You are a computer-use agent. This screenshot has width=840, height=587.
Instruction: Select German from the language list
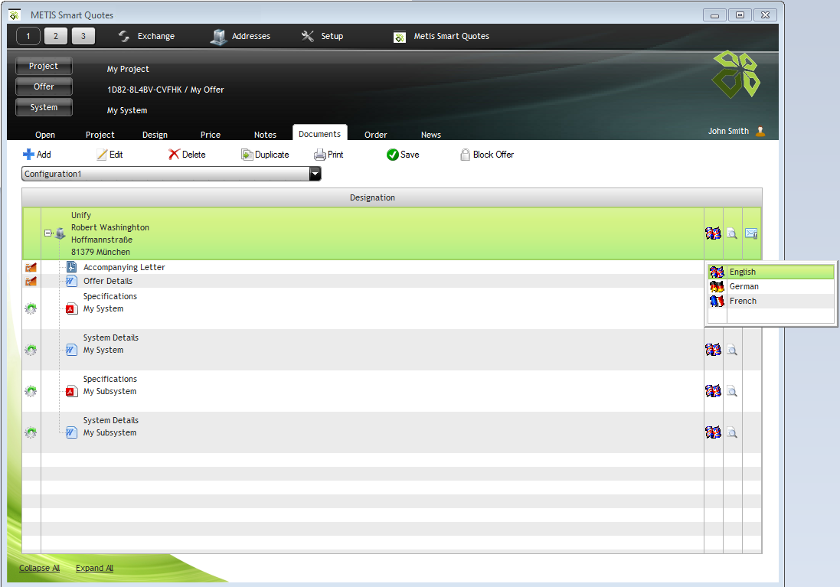point(771,286)
